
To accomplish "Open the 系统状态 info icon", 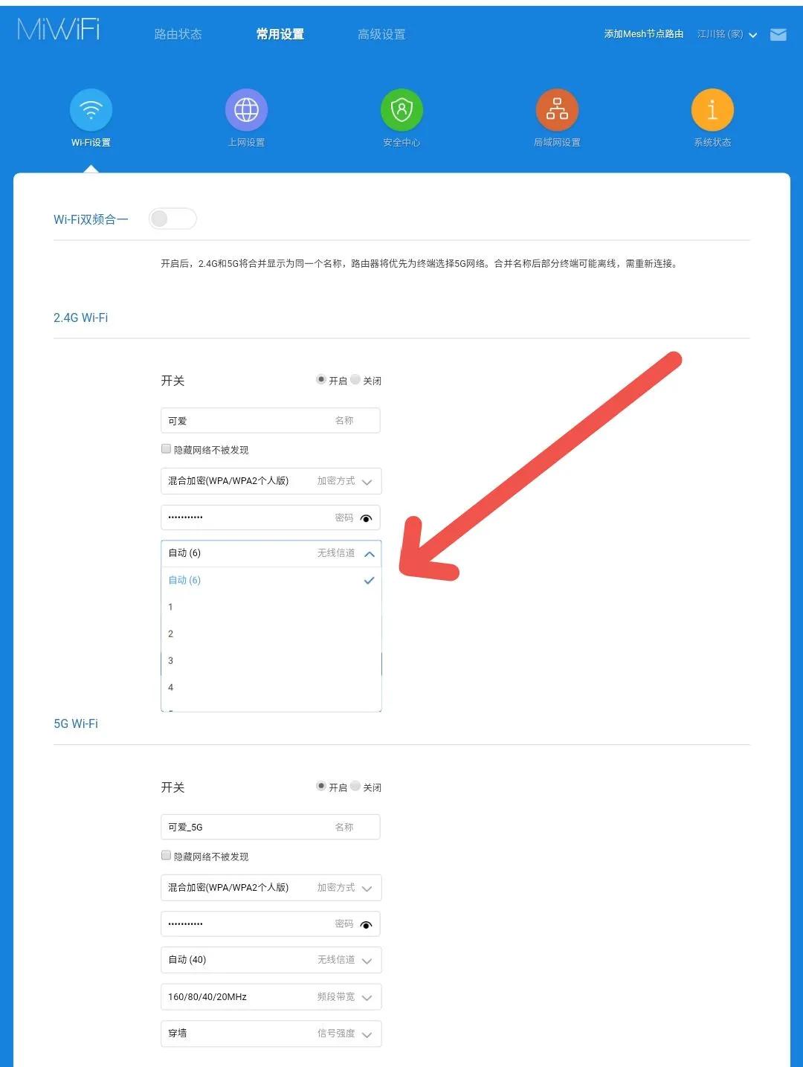I will pyautogui.click(x=712, y=109).
